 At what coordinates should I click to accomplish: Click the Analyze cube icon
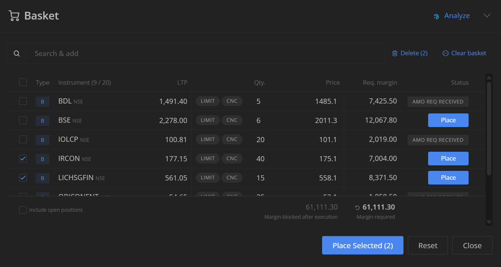(436, 16)
